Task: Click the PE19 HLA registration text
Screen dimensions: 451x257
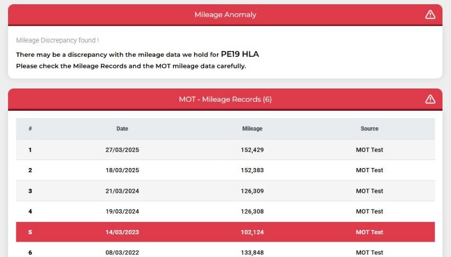Action: point(240,54)
